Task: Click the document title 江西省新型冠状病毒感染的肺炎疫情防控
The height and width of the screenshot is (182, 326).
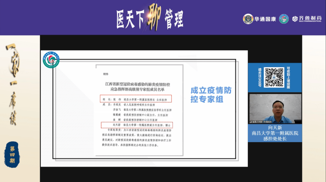Action: tap(137, 84)
